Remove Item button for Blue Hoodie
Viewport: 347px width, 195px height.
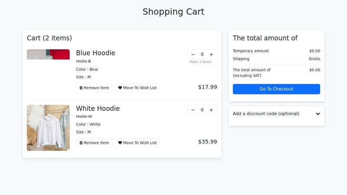[94, 88]
